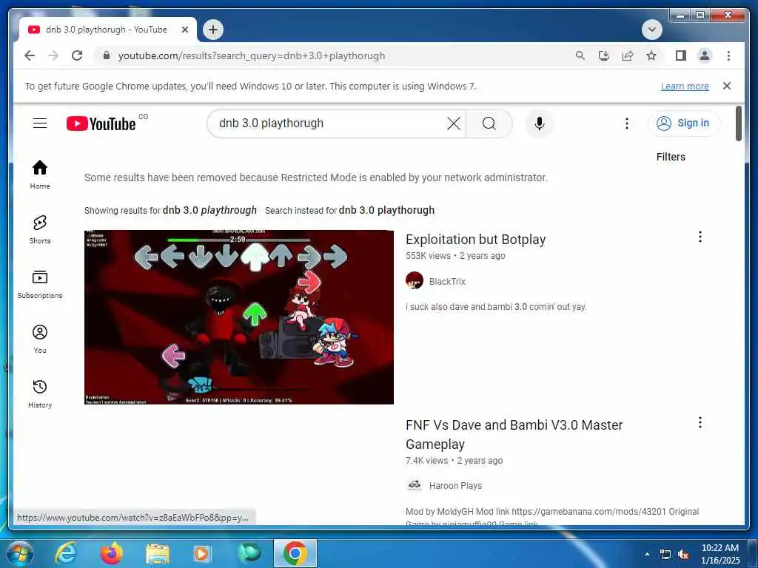The height and width of the screenshot is (568, 758).
Task: Open the Filters option
Action: coord(671,157)
